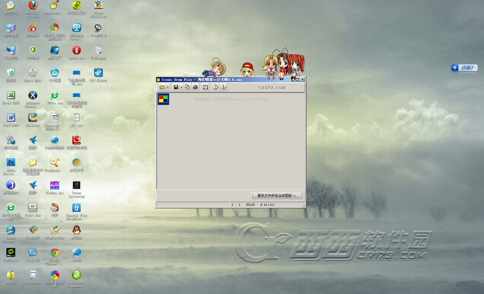
Task: Open 我的电脑 desktop icon
Action: click(11, 30)
